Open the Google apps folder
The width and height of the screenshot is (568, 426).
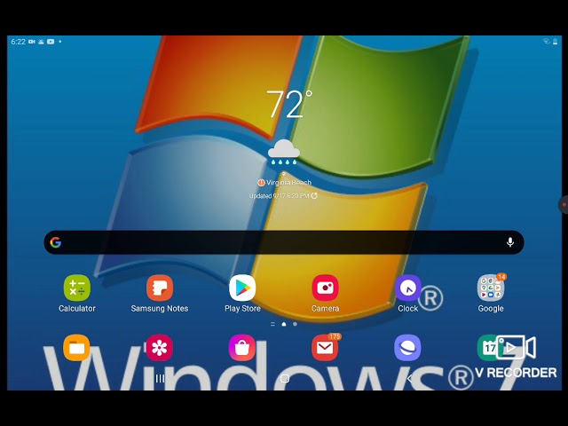tap(491, 288)
